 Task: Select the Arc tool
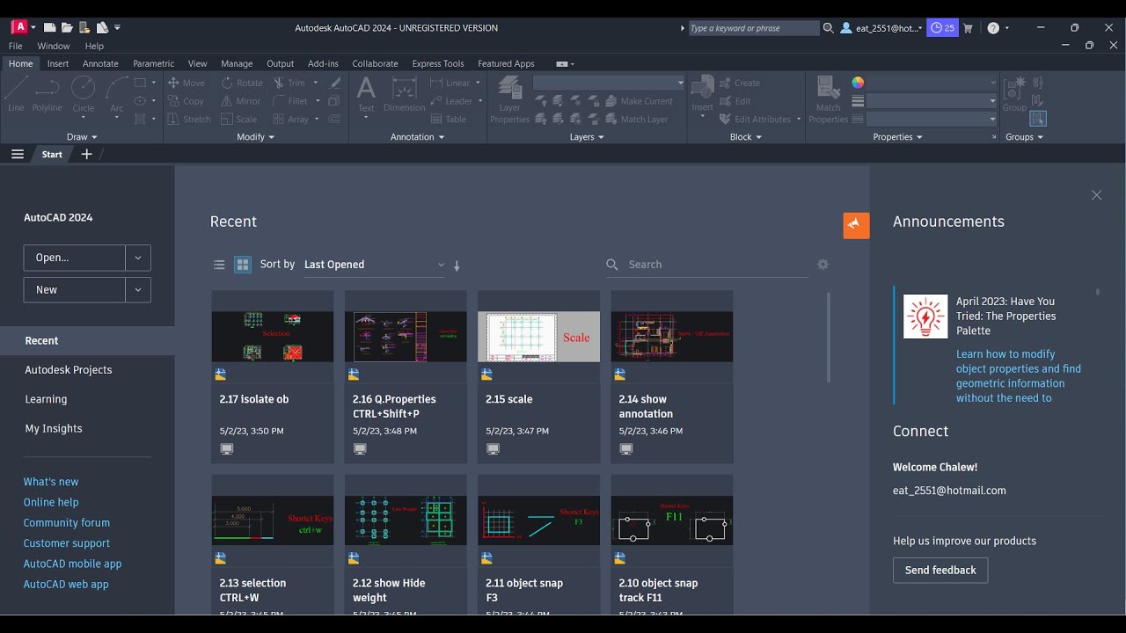coord(116,95)
